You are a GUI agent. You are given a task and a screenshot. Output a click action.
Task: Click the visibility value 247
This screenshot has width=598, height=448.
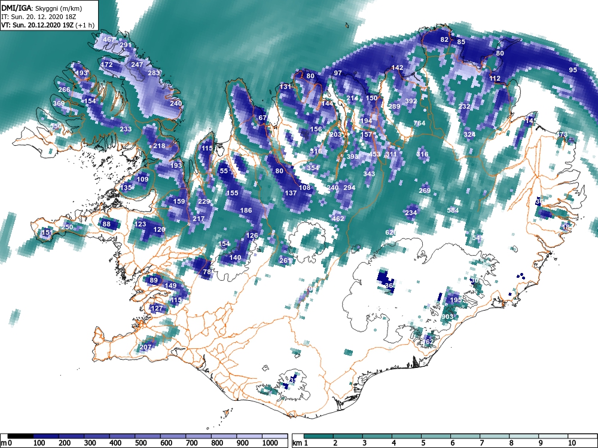[x=137, y=65]
